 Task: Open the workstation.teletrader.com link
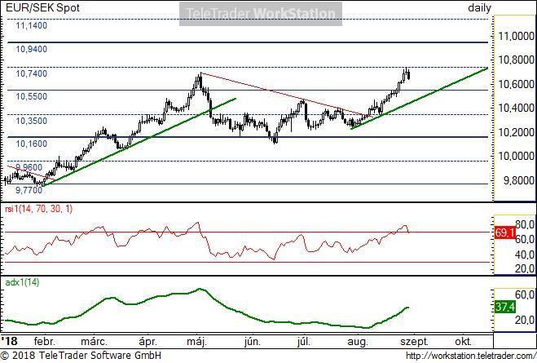pyautogui.click(x=471, y=356)
